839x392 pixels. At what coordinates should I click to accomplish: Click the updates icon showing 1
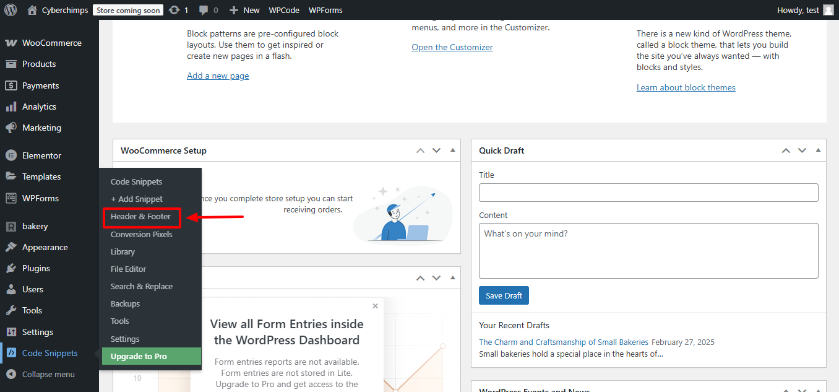[174, 10]
